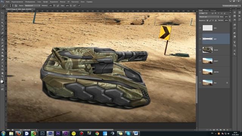Viewport: 242px width, 136px height.
Task: Open the workspace switcher dropdown
Action: (231, 6)
